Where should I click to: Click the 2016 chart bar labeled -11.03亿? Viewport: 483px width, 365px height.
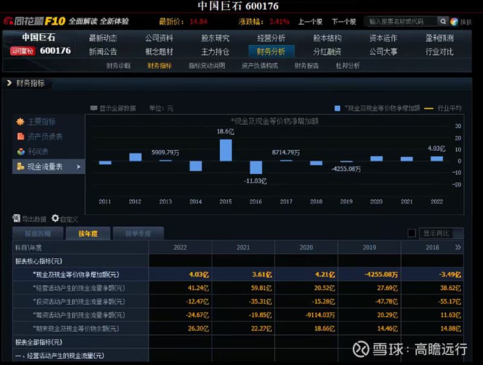(x=256, y=167)
